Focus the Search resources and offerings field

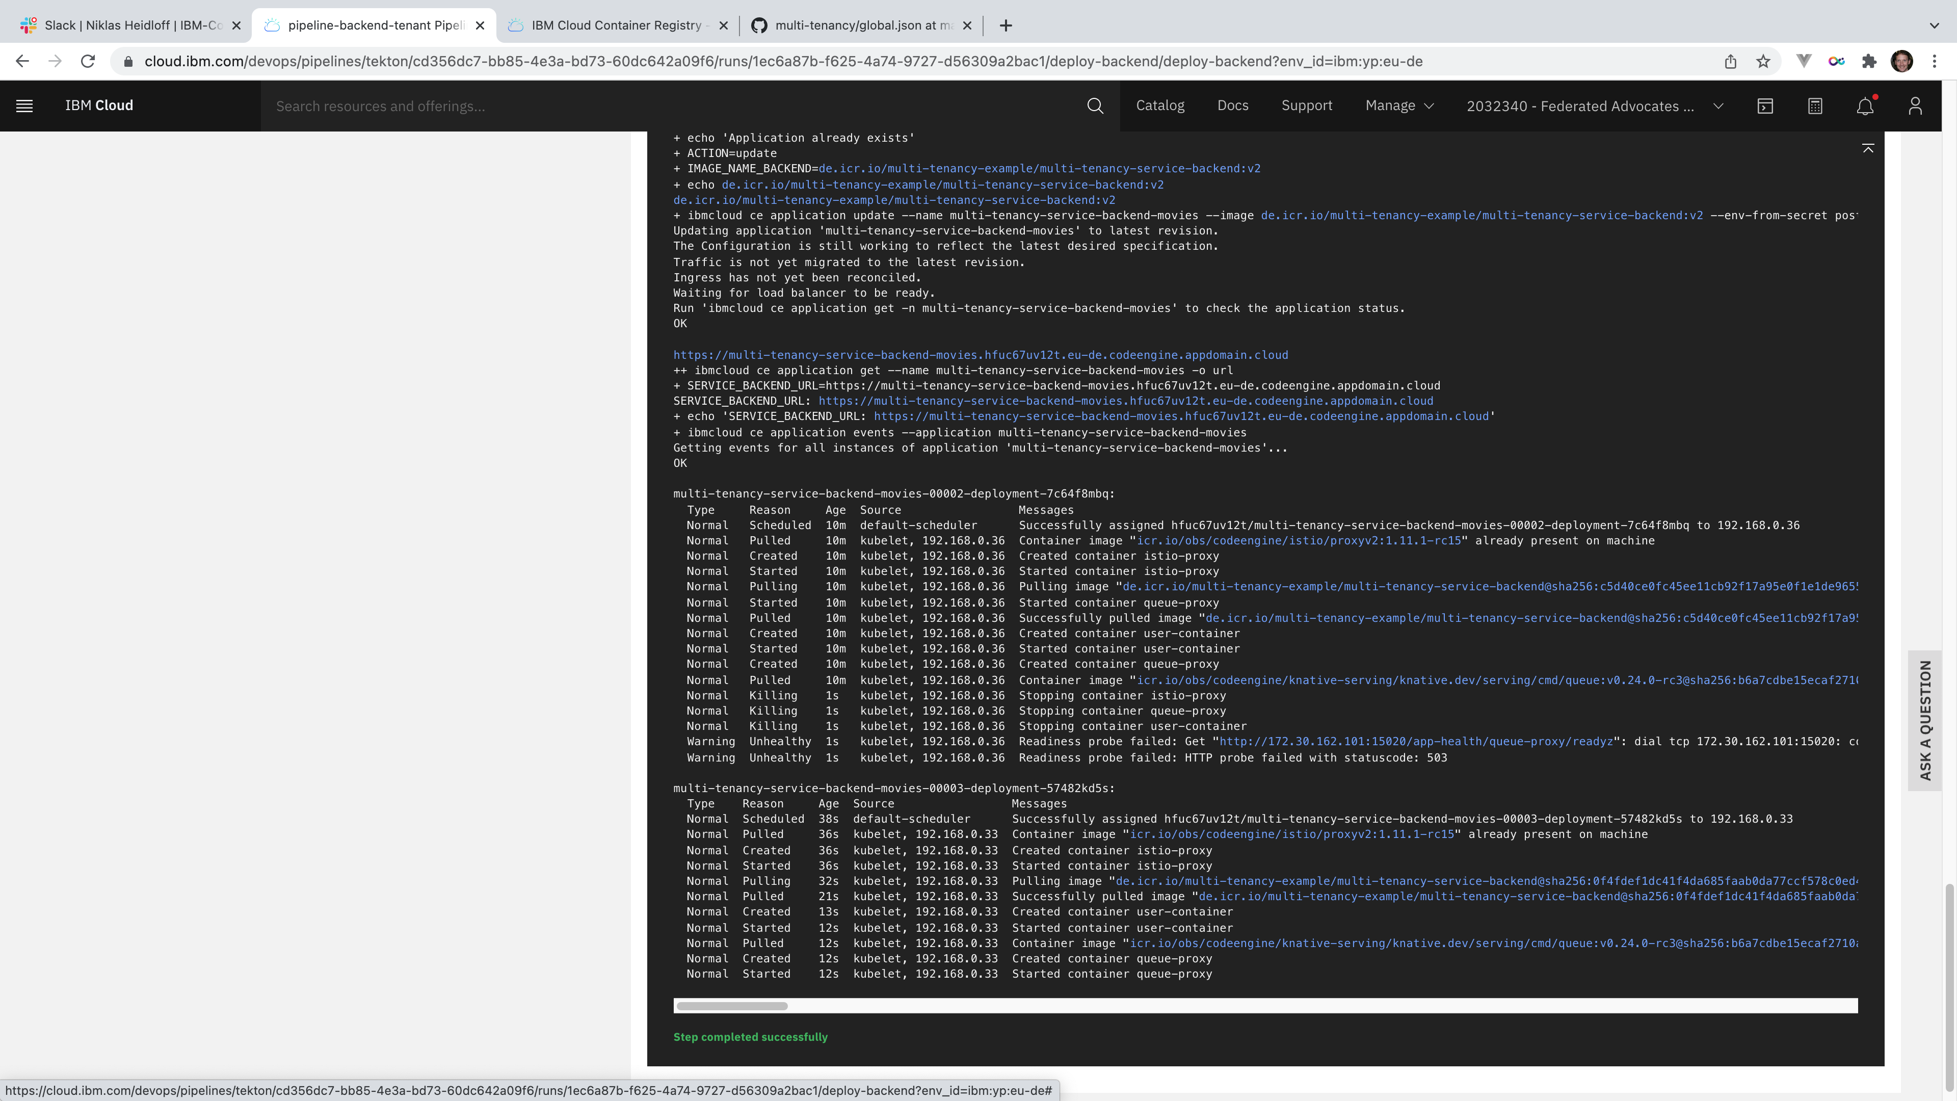pyautogui.click(x=669, y=106)
